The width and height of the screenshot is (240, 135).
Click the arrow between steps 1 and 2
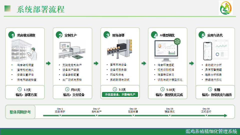coord(48,63)
